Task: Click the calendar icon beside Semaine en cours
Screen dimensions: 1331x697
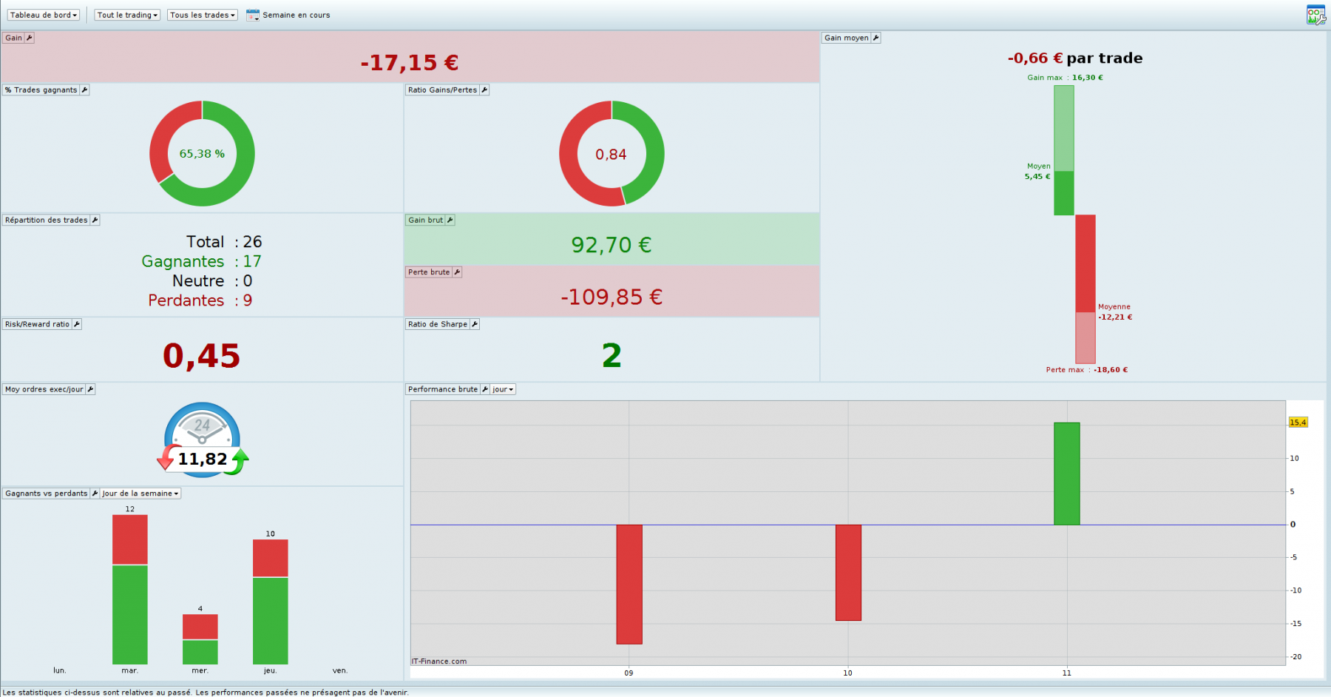Action: click(x=252, y=15)
